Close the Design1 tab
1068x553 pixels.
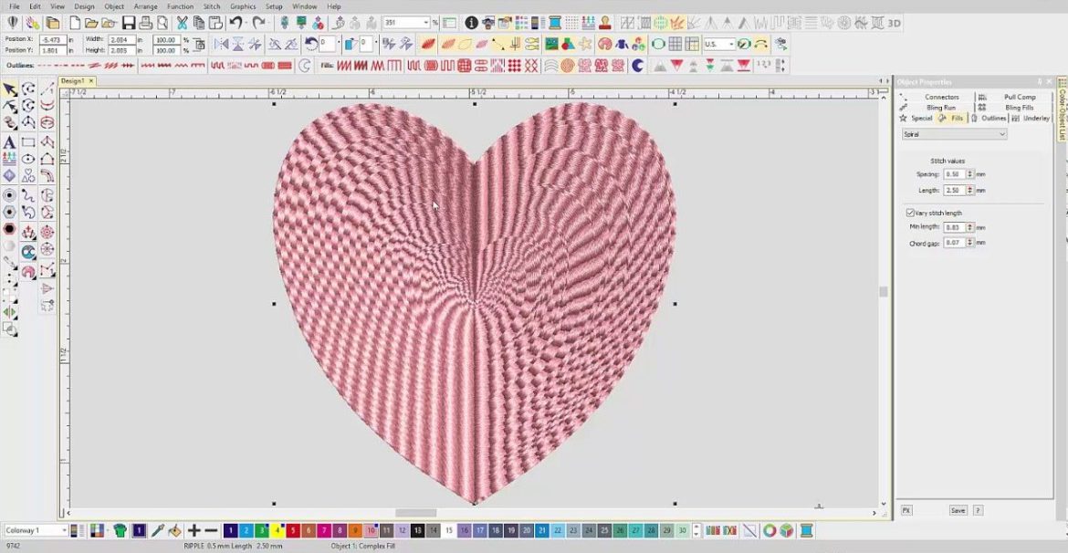tap(91, 81)
